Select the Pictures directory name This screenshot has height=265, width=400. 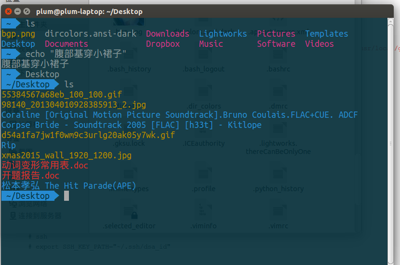pyautogui.click(x=276, y=34)
